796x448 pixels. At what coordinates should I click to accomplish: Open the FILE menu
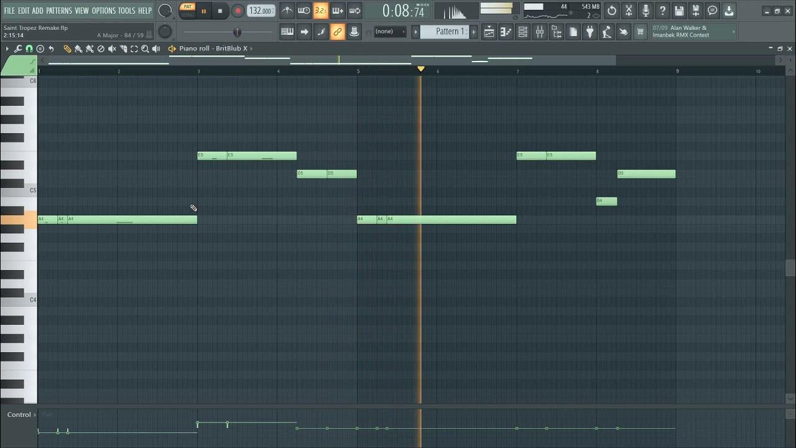(9, 11)
